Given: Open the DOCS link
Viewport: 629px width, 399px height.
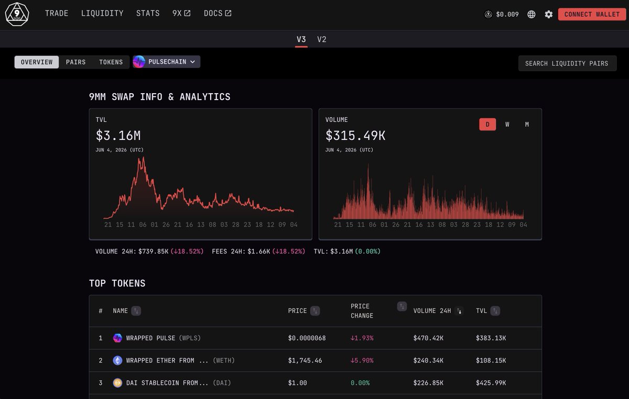Looking at the screenshot, I should point(218,13).
